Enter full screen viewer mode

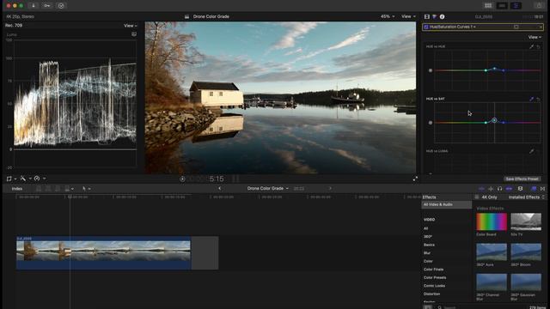pos(415,179)
